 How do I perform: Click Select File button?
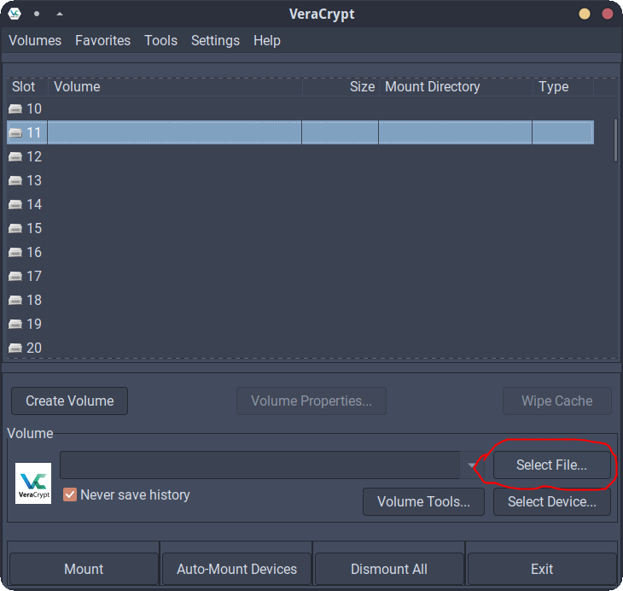pyautogui.click(x=551, y=465)
